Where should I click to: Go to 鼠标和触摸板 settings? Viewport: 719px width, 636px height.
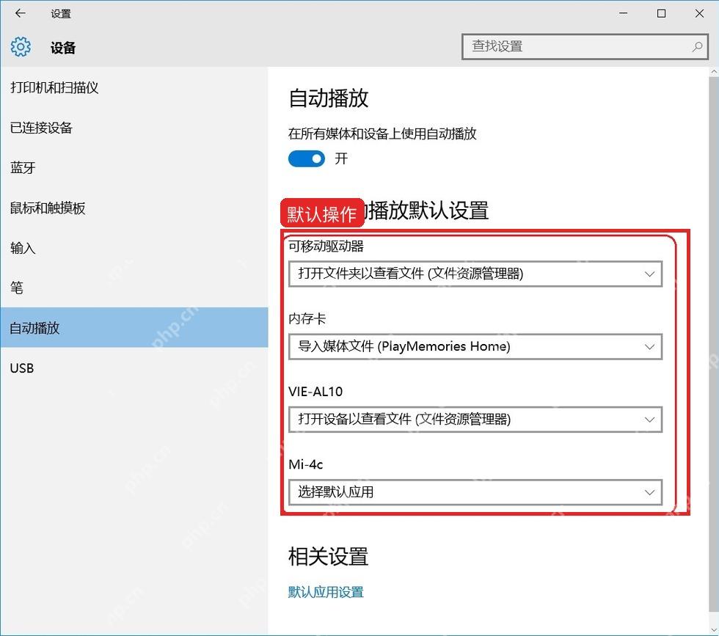[x=134, y=208]
